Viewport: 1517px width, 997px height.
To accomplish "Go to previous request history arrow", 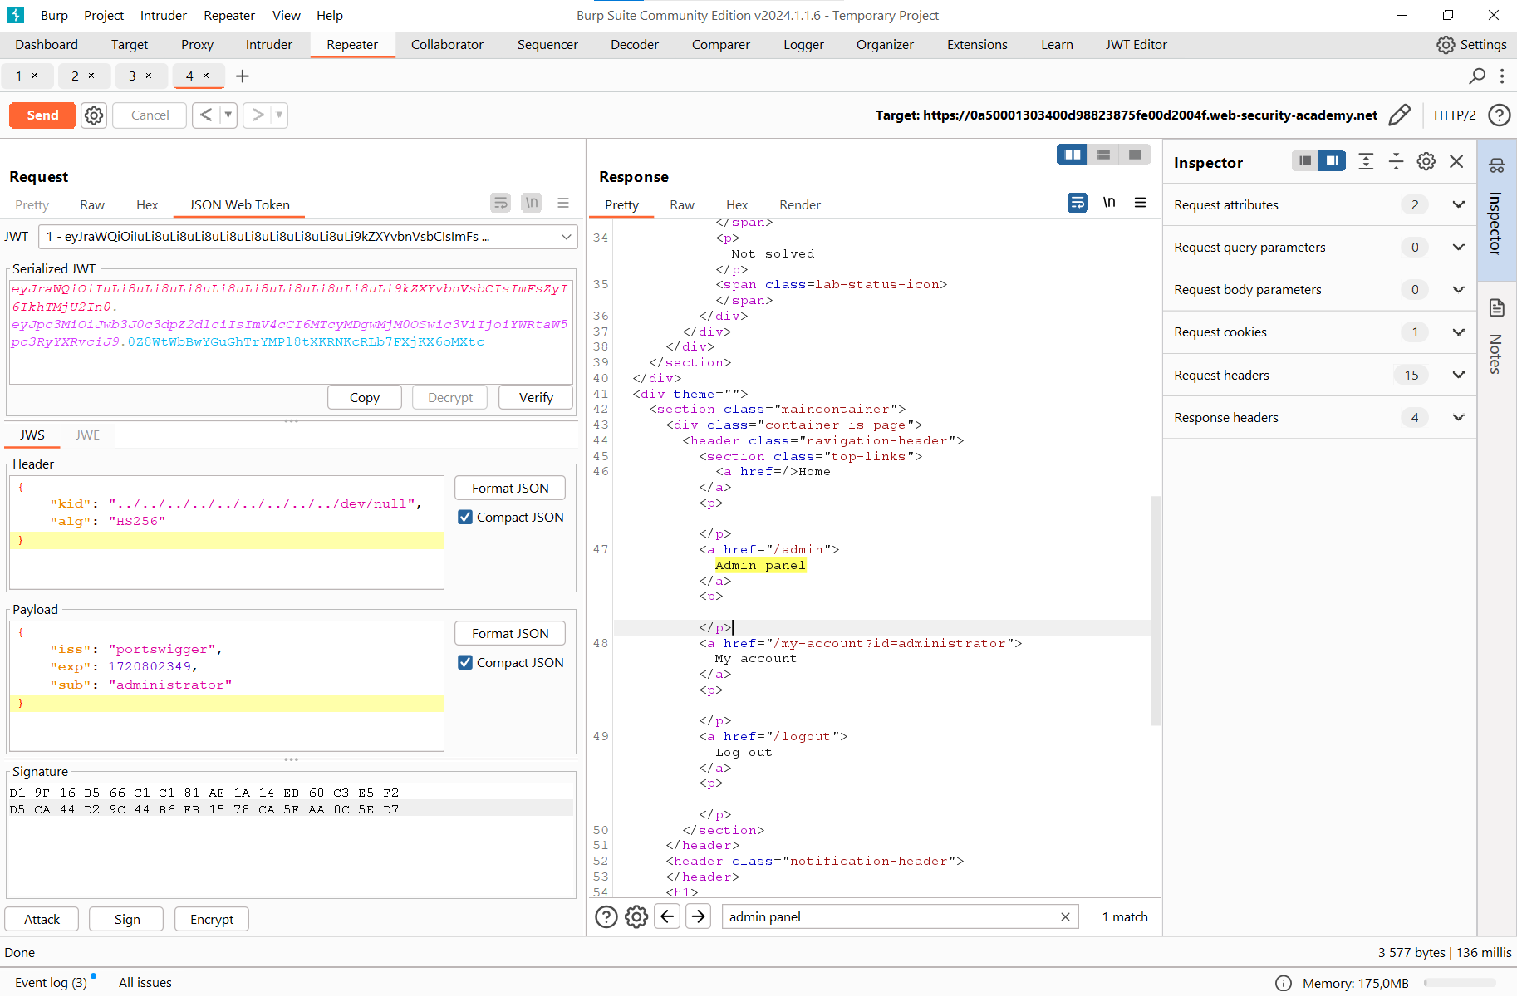I will click(206, 115).
